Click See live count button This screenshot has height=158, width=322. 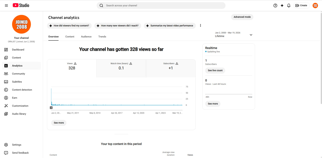215,70
